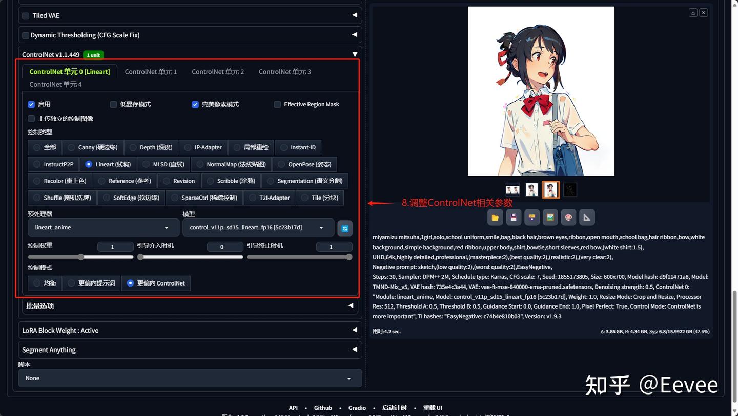This screenshot has width=738, height=416.
Task: Select IP-Adapter control type
Action: (203, 147)
